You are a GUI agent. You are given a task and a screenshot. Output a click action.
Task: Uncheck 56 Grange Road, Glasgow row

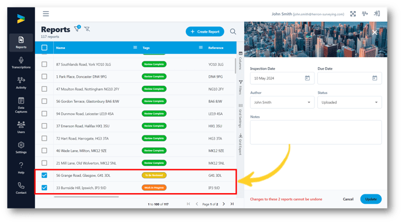click(x=44, y=175)
